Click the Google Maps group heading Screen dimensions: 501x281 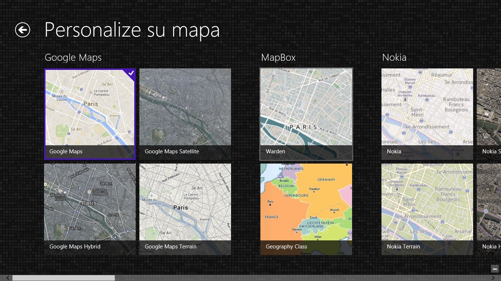click(x=73, y=57)
